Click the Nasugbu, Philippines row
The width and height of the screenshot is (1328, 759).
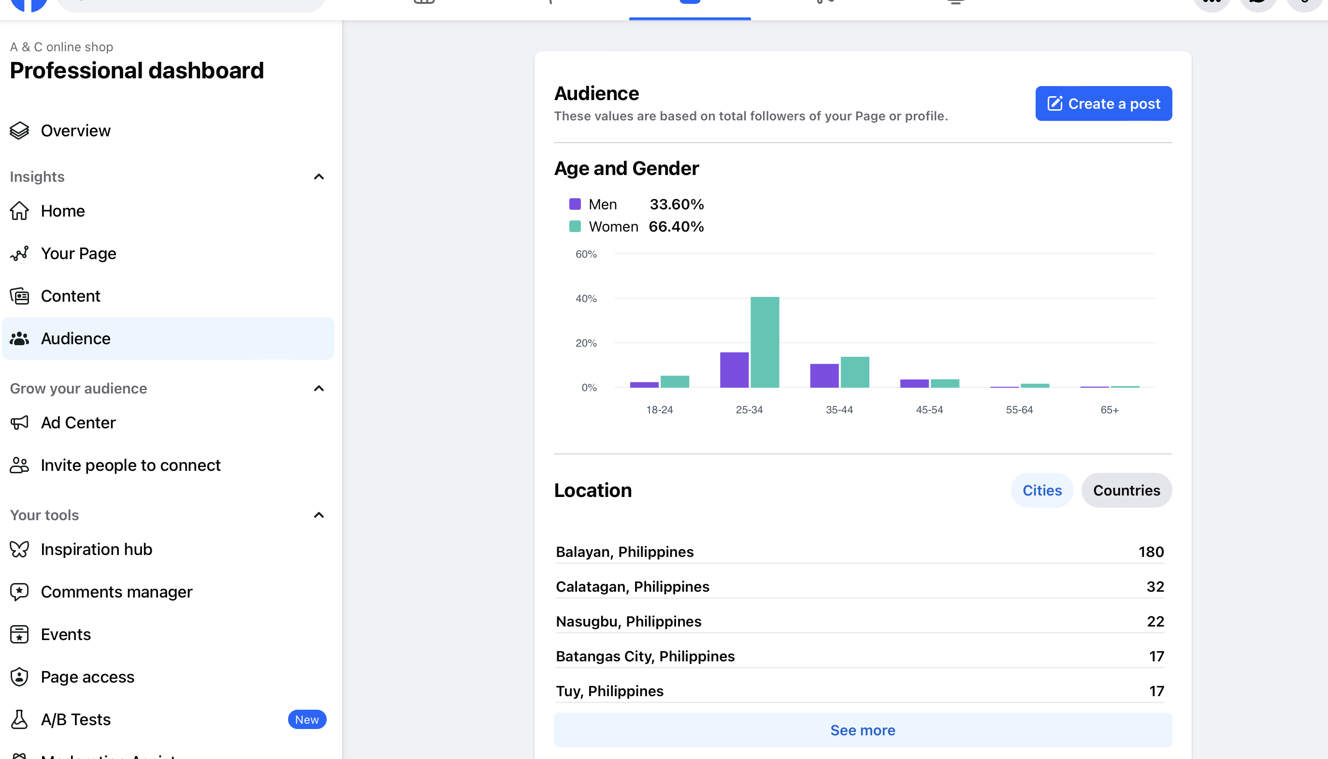pyautogui.click(x=860, y=621)
